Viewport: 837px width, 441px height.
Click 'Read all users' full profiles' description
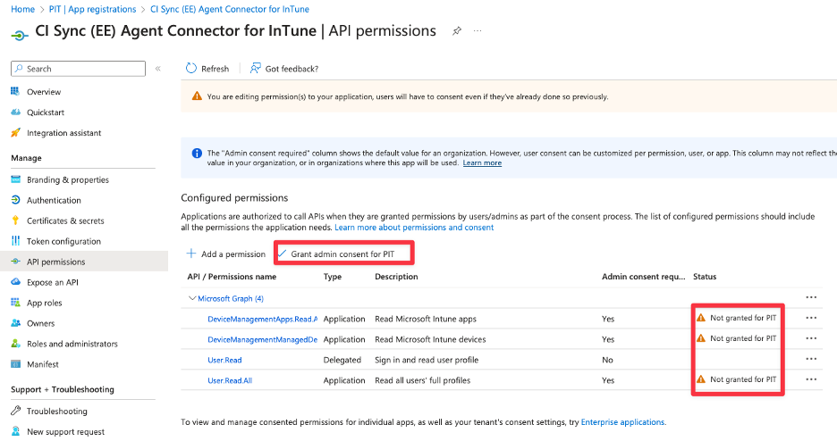point(423,380)
